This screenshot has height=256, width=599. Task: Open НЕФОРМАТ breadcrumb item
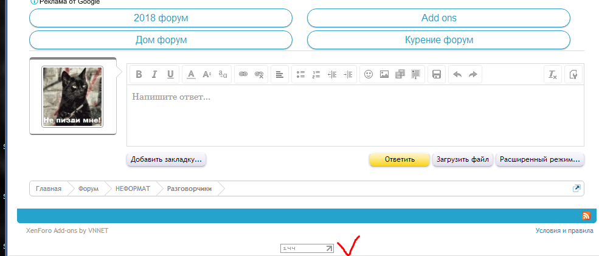[x=133, y=189]
